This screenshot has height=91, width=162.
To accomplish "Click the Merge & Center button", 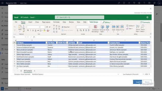I will (67, 30).
